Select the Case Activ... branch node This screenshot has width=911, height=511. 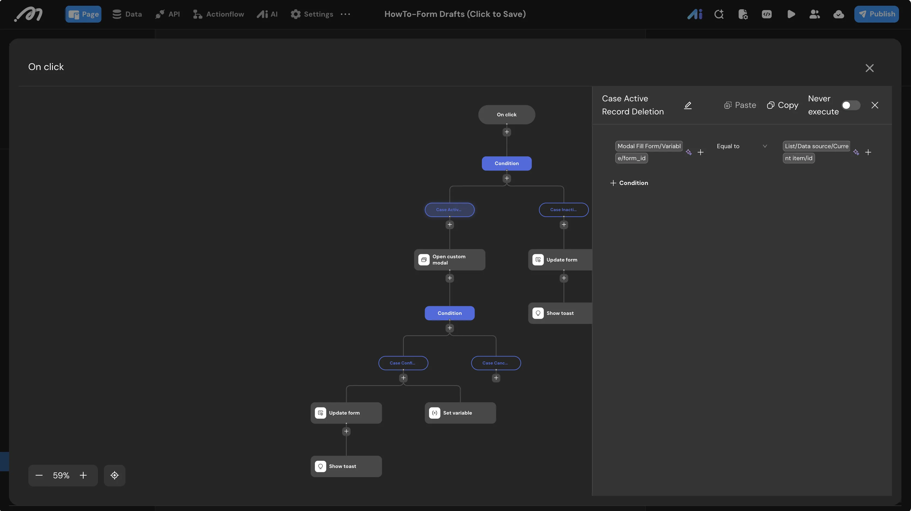[x=450, y=209]
